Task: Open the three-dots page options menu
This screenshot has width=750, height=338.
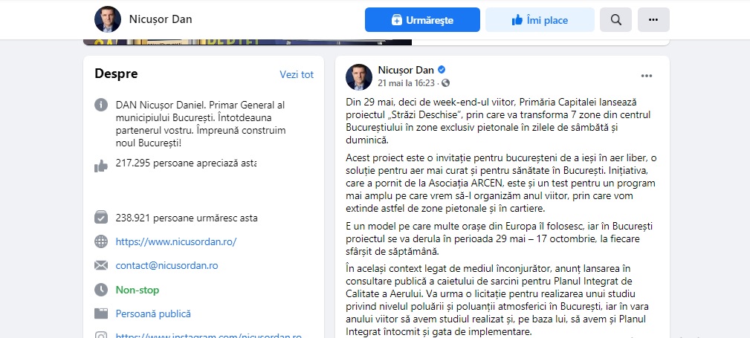Action: [x=653, y=19]
